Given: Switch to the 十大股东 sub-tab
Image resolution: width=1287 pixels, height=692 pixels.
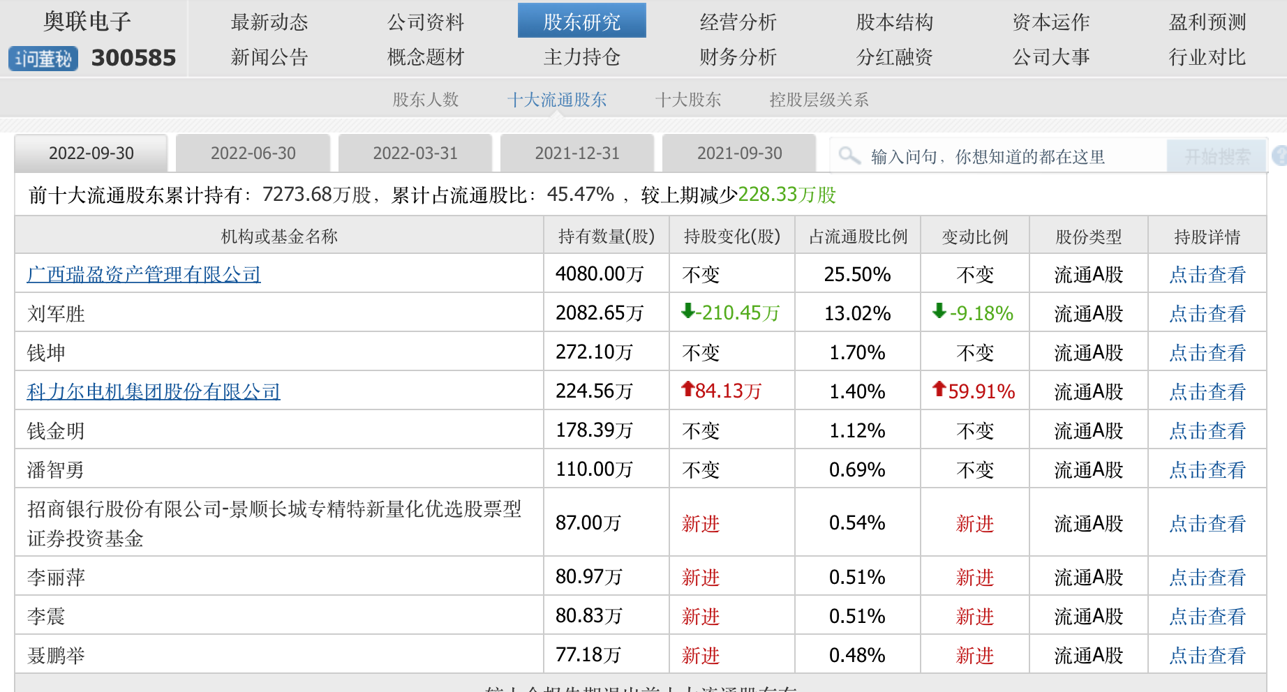Looking at the screenshot, I should (x=687, y=100).
